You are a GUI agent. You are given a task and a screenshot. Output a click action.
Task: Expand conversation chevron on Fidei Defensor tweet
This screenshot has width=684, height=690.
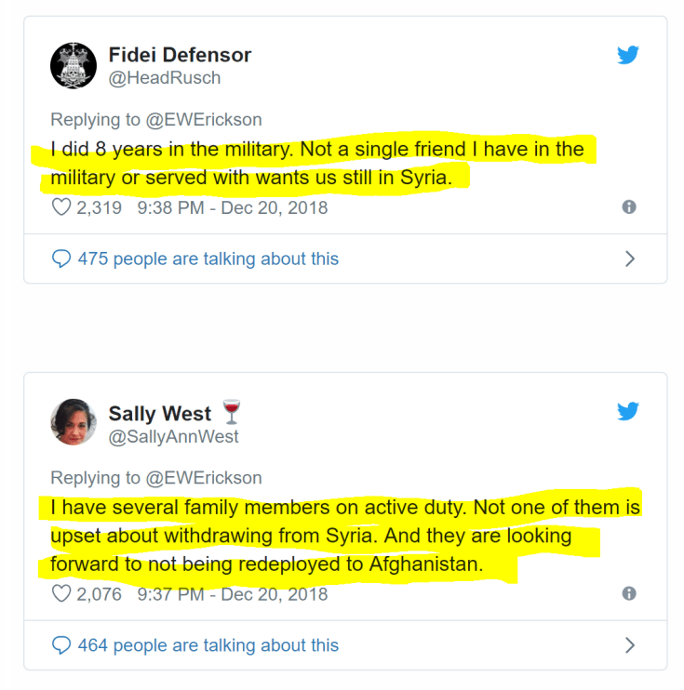point(630,259)
